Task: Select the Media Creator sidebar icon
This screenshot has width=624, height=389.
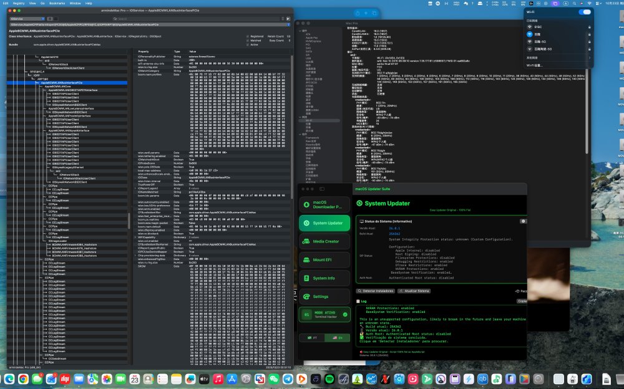Action: click(306, 241)
